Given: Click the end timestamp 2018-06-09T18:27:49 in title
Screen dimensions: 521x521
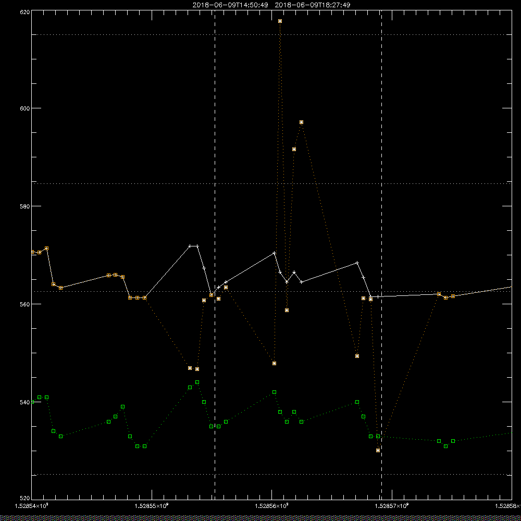Looking at the screenshot, I should coord(313,5).
